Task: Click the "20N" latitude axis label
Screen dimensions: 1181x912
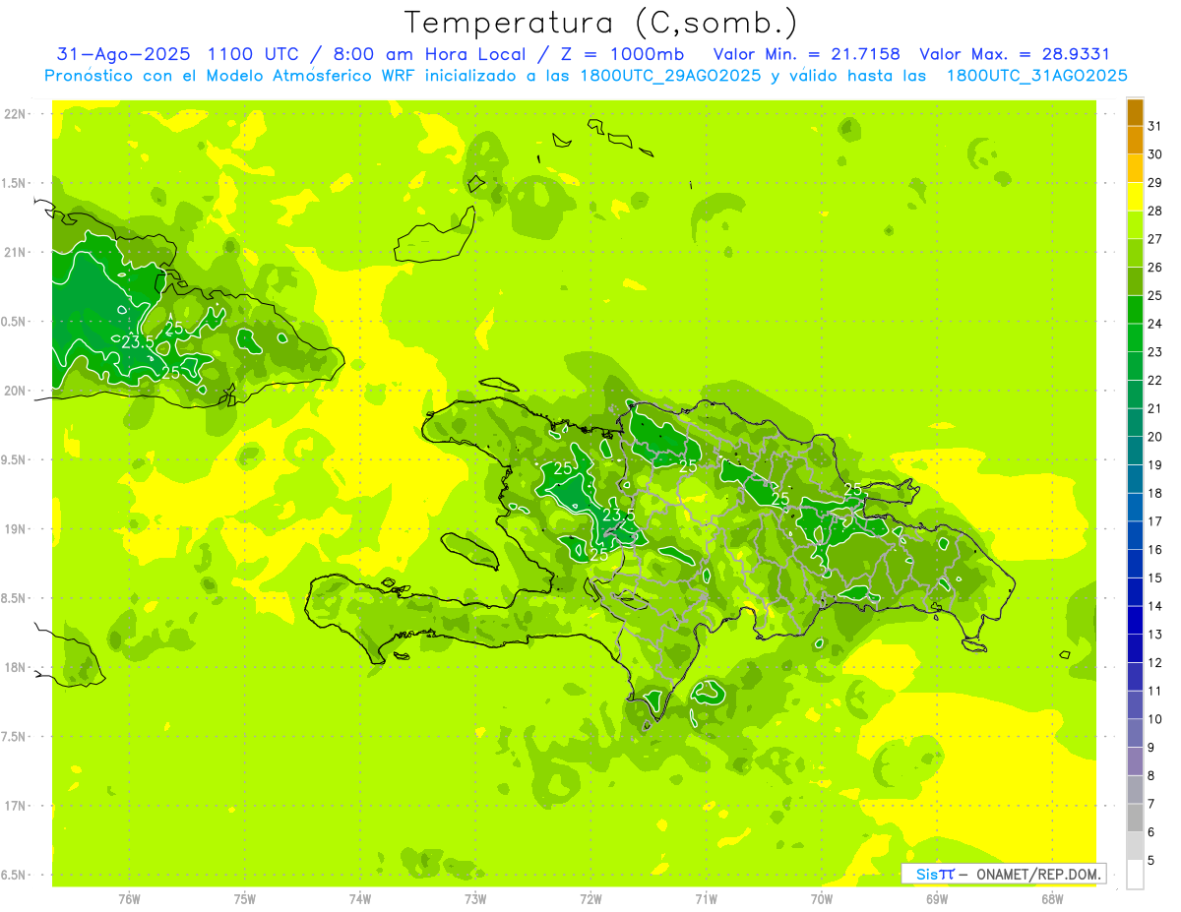Action: point(16,391)
